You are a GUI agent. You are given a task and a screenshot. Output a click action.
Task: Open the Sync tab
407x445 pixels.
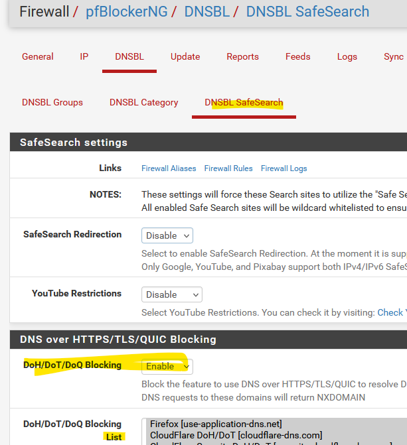click(393, 57)
